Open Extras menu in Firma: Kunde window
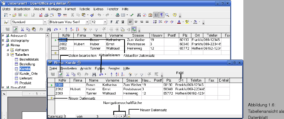This screenshot has height=119, width=284. coord(100,68)
